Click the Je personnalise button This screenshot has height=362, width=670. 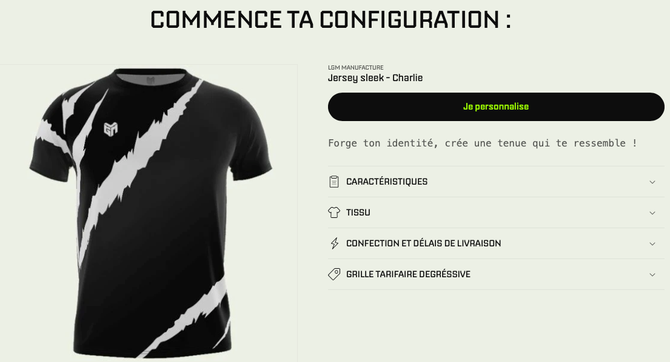(496, 107)
